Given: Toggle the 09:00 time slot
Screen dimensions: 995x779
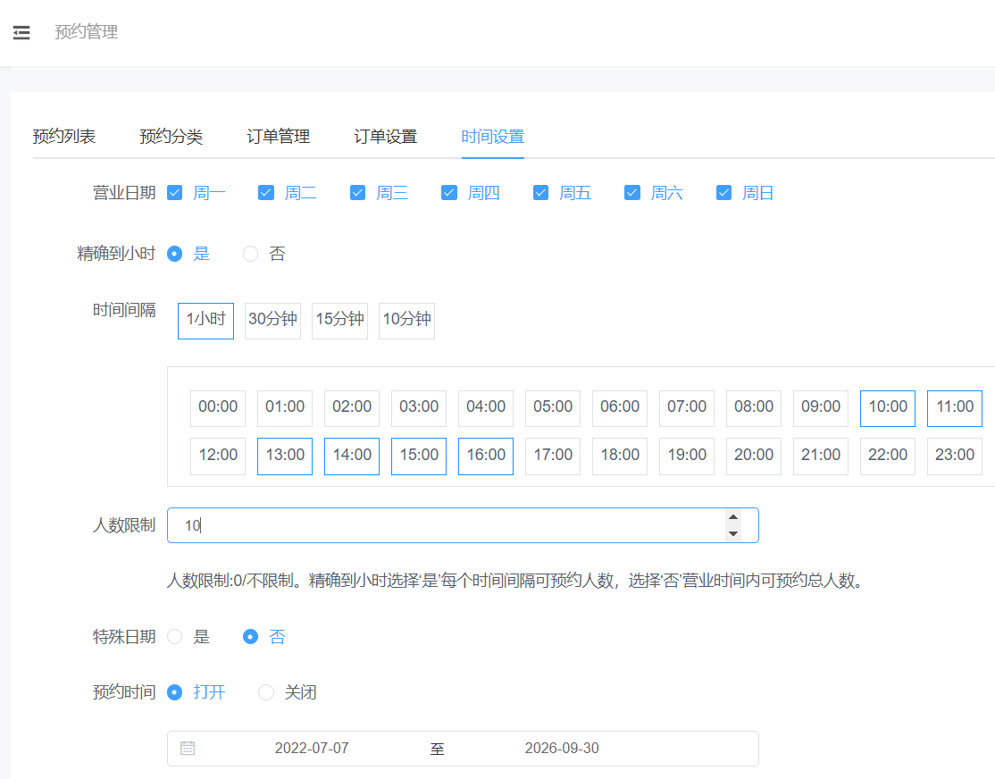Looking at the screenshot, I should click(x=821, y=408).
